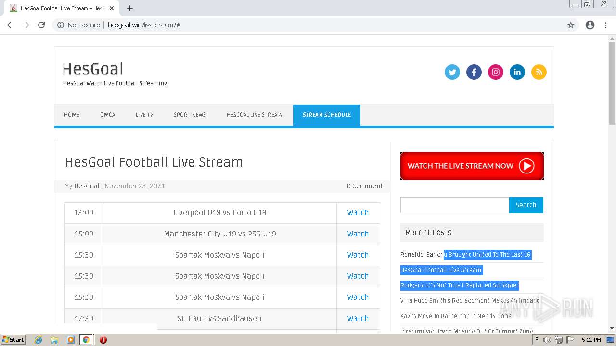616x346 pixels.
Task: Open HesGoal Football Live Stream recent post
Action: [x=441, y=270]
